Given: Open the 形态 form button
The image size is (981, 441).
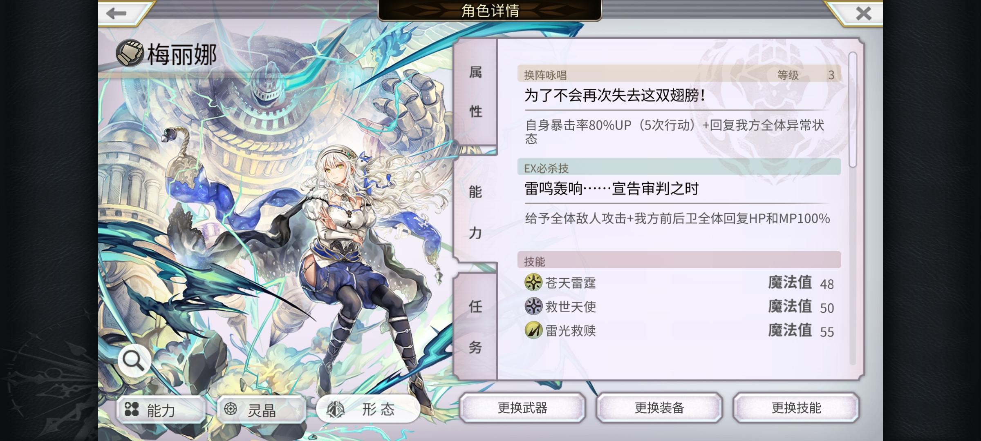Looking at the screenshot, I should pos(369,410).
